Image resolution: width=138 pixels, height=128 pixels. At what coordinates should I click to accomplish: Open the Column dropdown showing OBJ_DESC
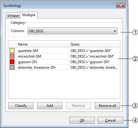point(72,31)
